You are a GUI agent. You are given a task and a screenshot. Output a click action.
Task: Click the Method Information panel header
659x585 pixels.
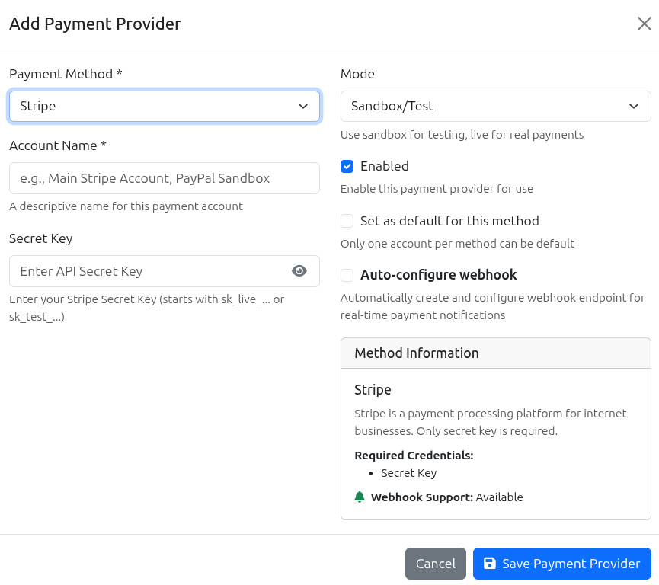416,353
